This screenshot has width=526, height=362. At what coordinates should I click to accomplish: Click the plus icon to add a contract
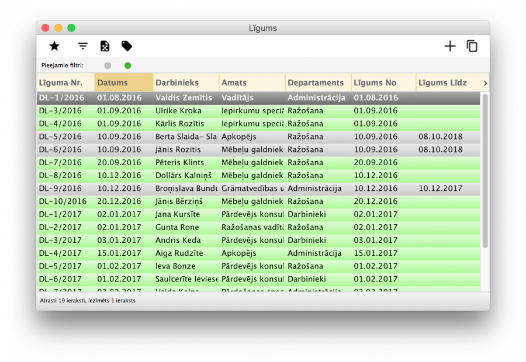tap(450, 46)
